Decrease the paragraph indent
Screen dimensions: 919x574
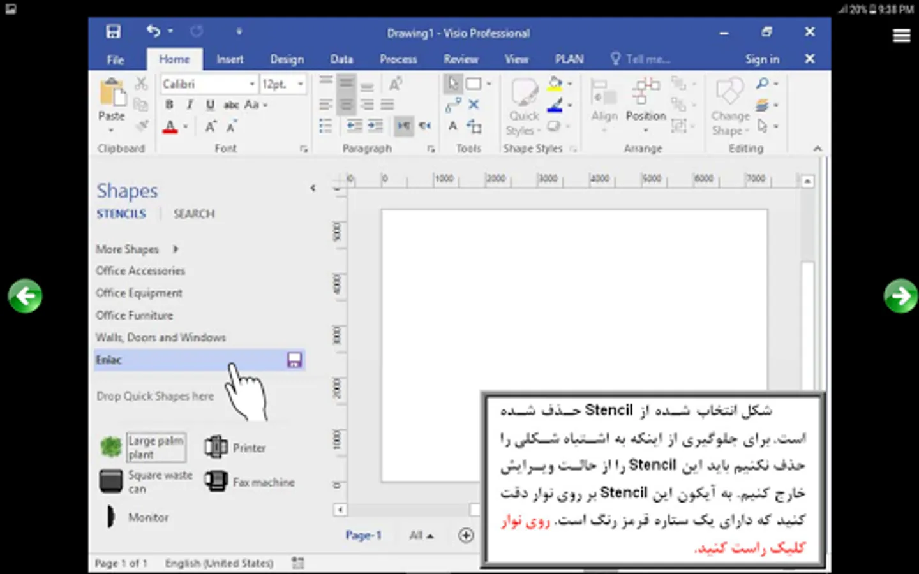pos(354,126)
